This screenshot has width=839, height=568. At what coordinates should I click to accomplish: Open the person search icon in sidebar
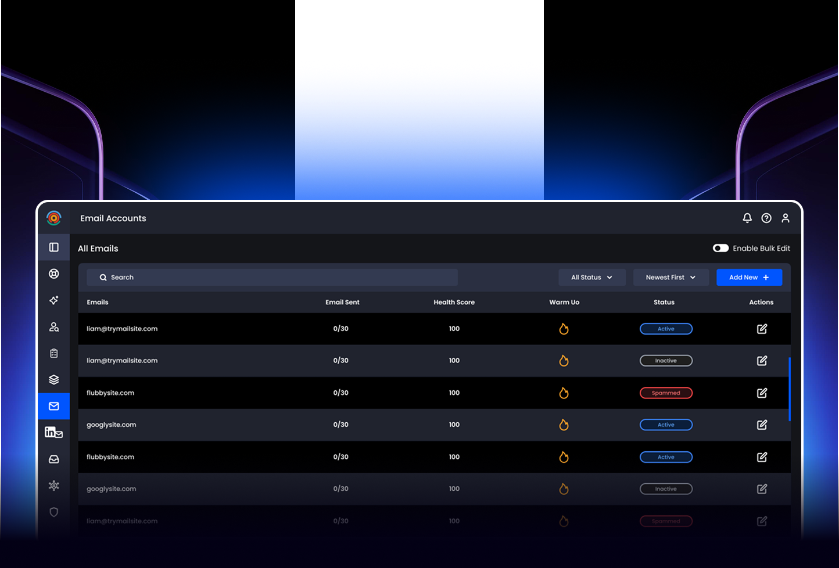[x=54, y=327]
